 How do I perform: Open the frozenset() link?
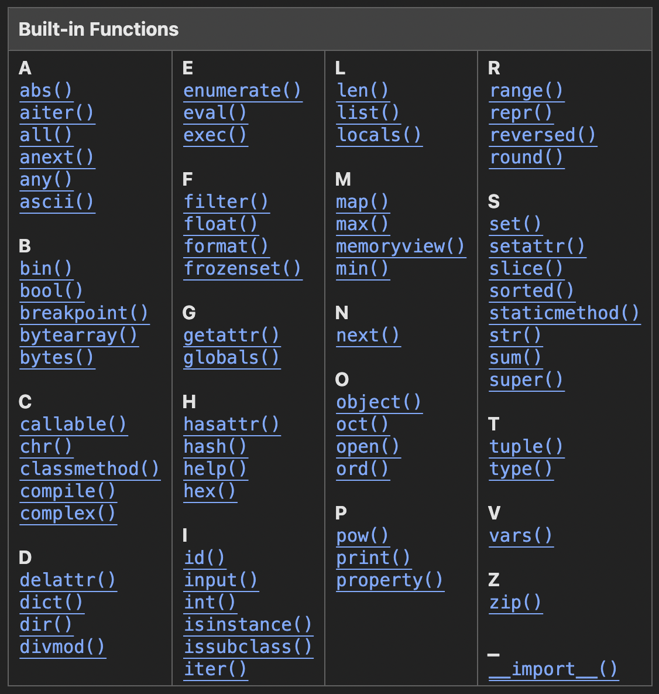click(x=242, y=269)
